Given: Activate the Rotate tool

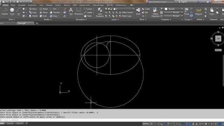Looking at the screenshot, I should pyautogui.click(x=44, y=9).
